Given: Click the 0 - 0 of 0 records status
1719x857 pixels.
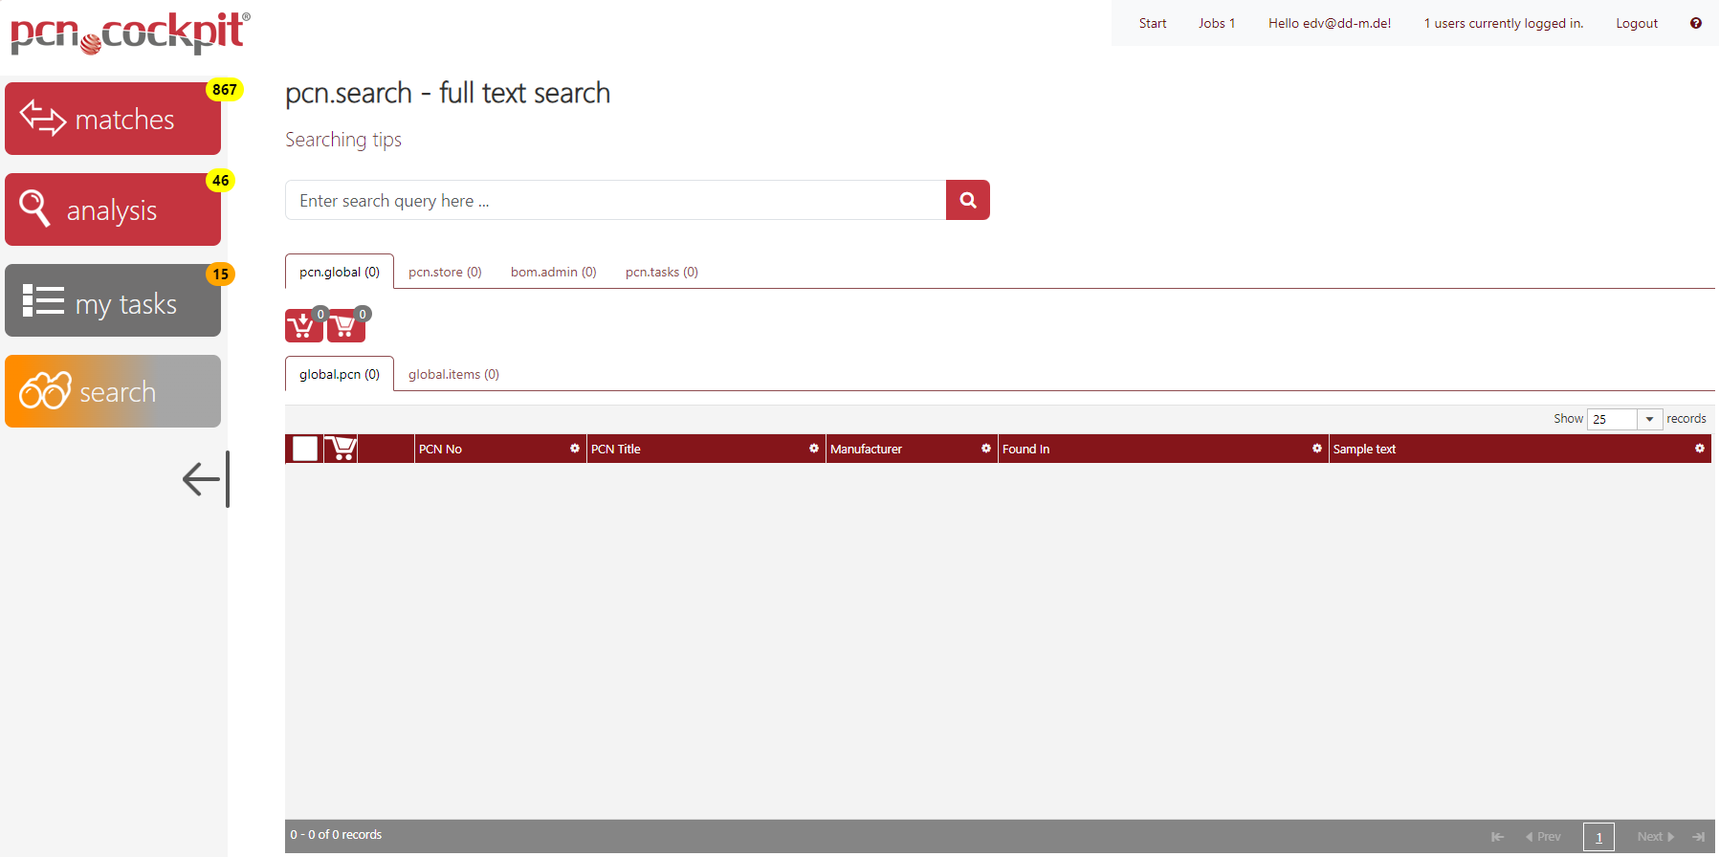Looking at the screenshot, I should (x=336, y=835).
